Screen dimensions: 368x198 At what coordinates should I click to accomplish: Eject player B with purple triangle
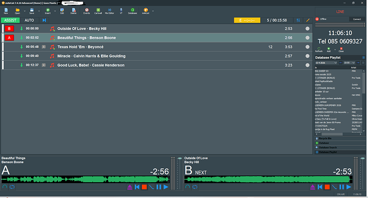click(313, 187)
